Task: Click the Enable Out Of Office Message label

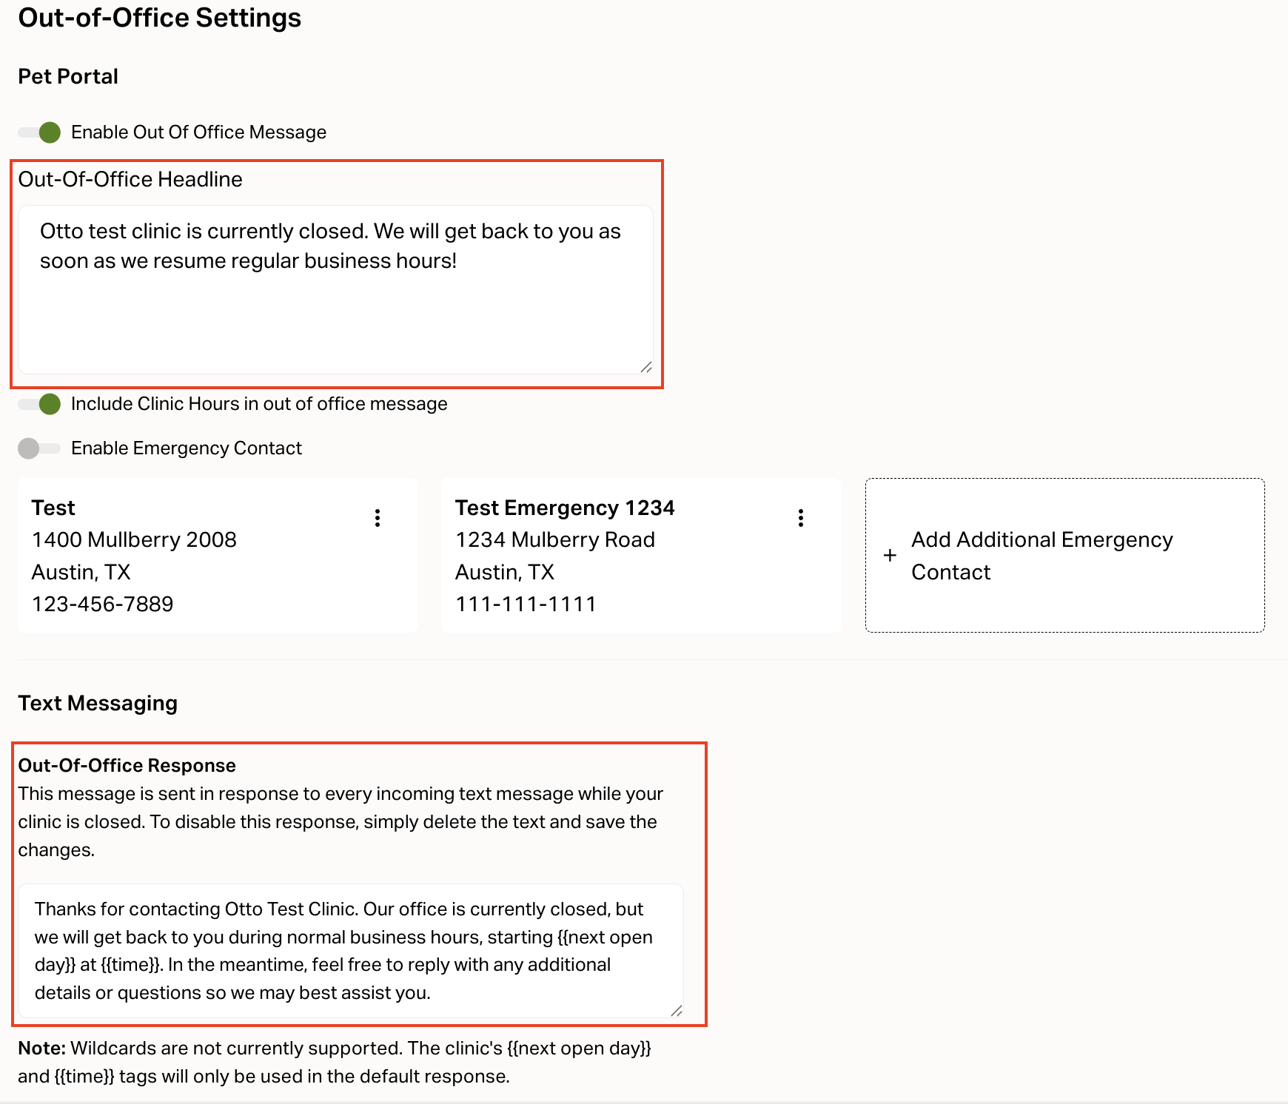Action: click(x=198, y=132)
